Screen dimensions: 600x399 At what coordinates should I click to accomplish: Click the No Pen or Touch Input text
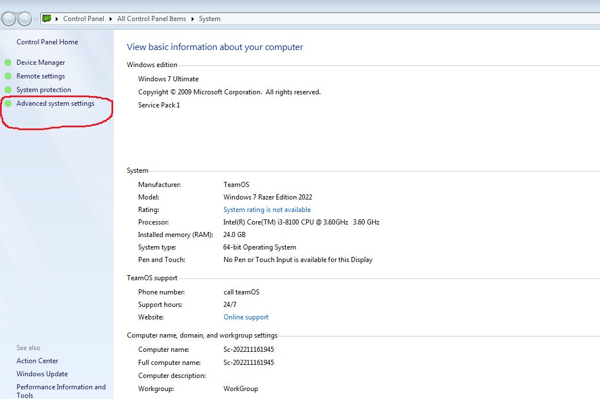point(298,259)
